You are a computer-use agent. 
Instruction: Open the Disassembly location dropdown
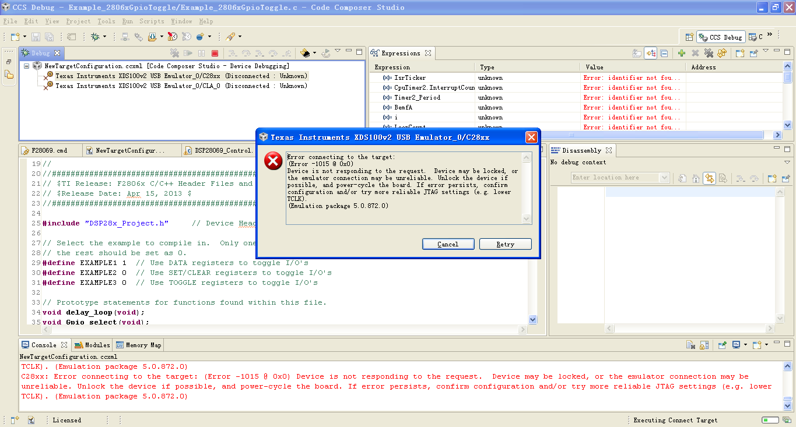(x=664, y=178)
